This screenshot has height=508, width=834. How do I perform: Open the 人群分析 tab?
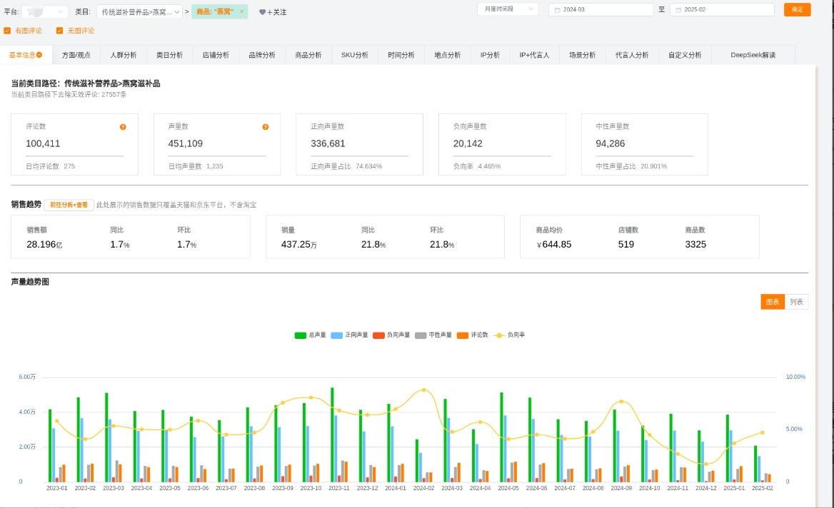pos(124,55)
